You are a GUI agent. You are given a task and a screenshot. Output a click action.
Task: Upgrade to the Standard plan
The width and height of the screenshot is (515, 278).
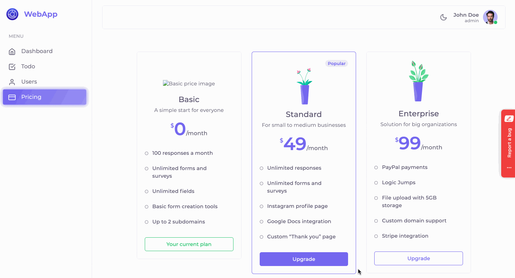click(304, 259)
